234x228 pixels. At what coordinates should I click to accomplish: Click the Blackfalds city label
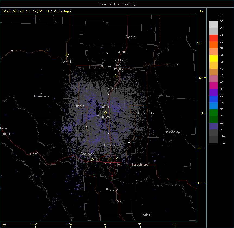pos(120,60)
